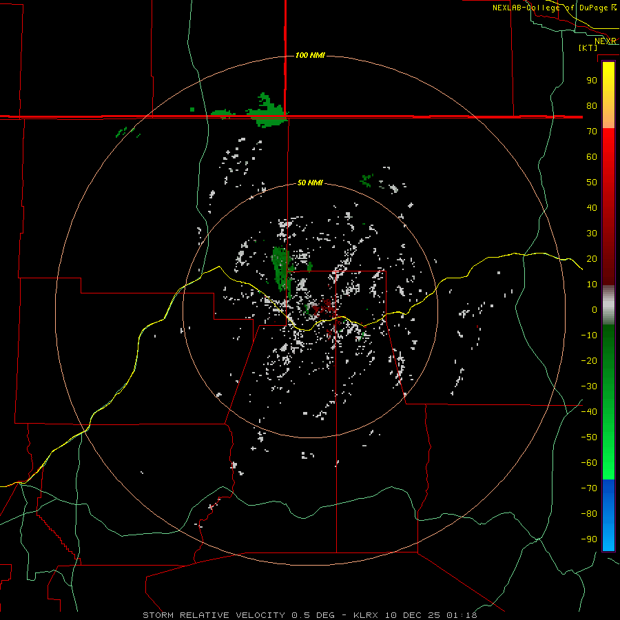
Task: Click the 50 value on velocity scale
Action: (592, 183)
